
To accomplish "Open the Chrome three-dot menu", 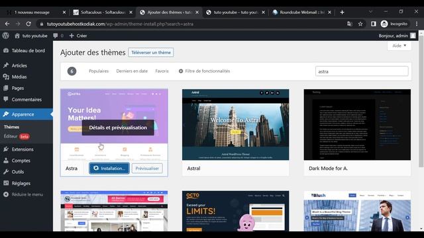I will tap(417, 24).
